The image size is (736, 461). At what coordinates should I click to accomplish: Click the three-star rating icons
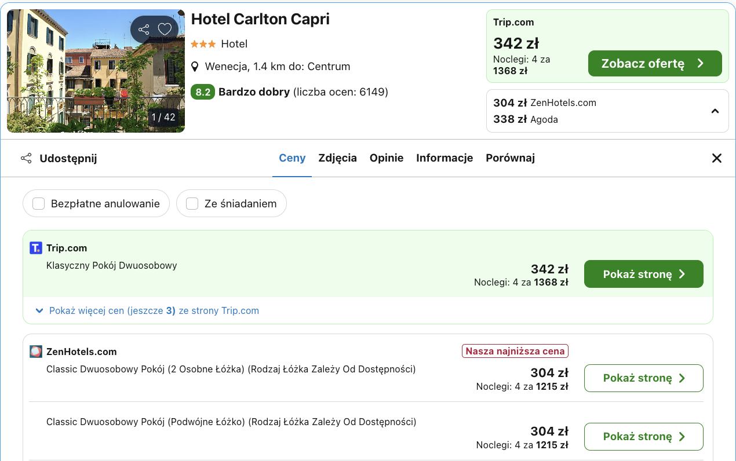tap(204, 43)
